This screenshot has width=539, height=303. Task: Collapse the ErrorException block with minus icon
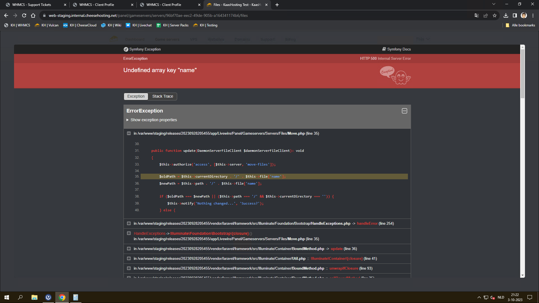coord(404,111)
